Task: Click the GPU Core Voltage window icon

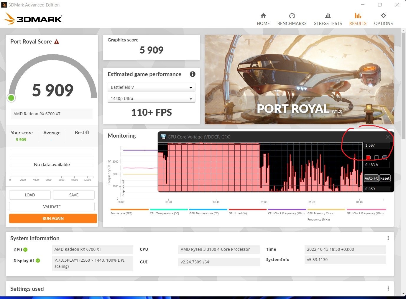Action: coord(163,137)
